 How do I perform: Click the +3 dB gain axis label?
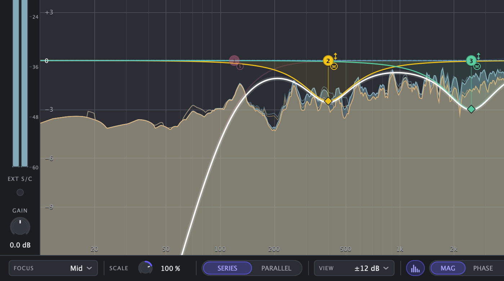click(49, 12)
